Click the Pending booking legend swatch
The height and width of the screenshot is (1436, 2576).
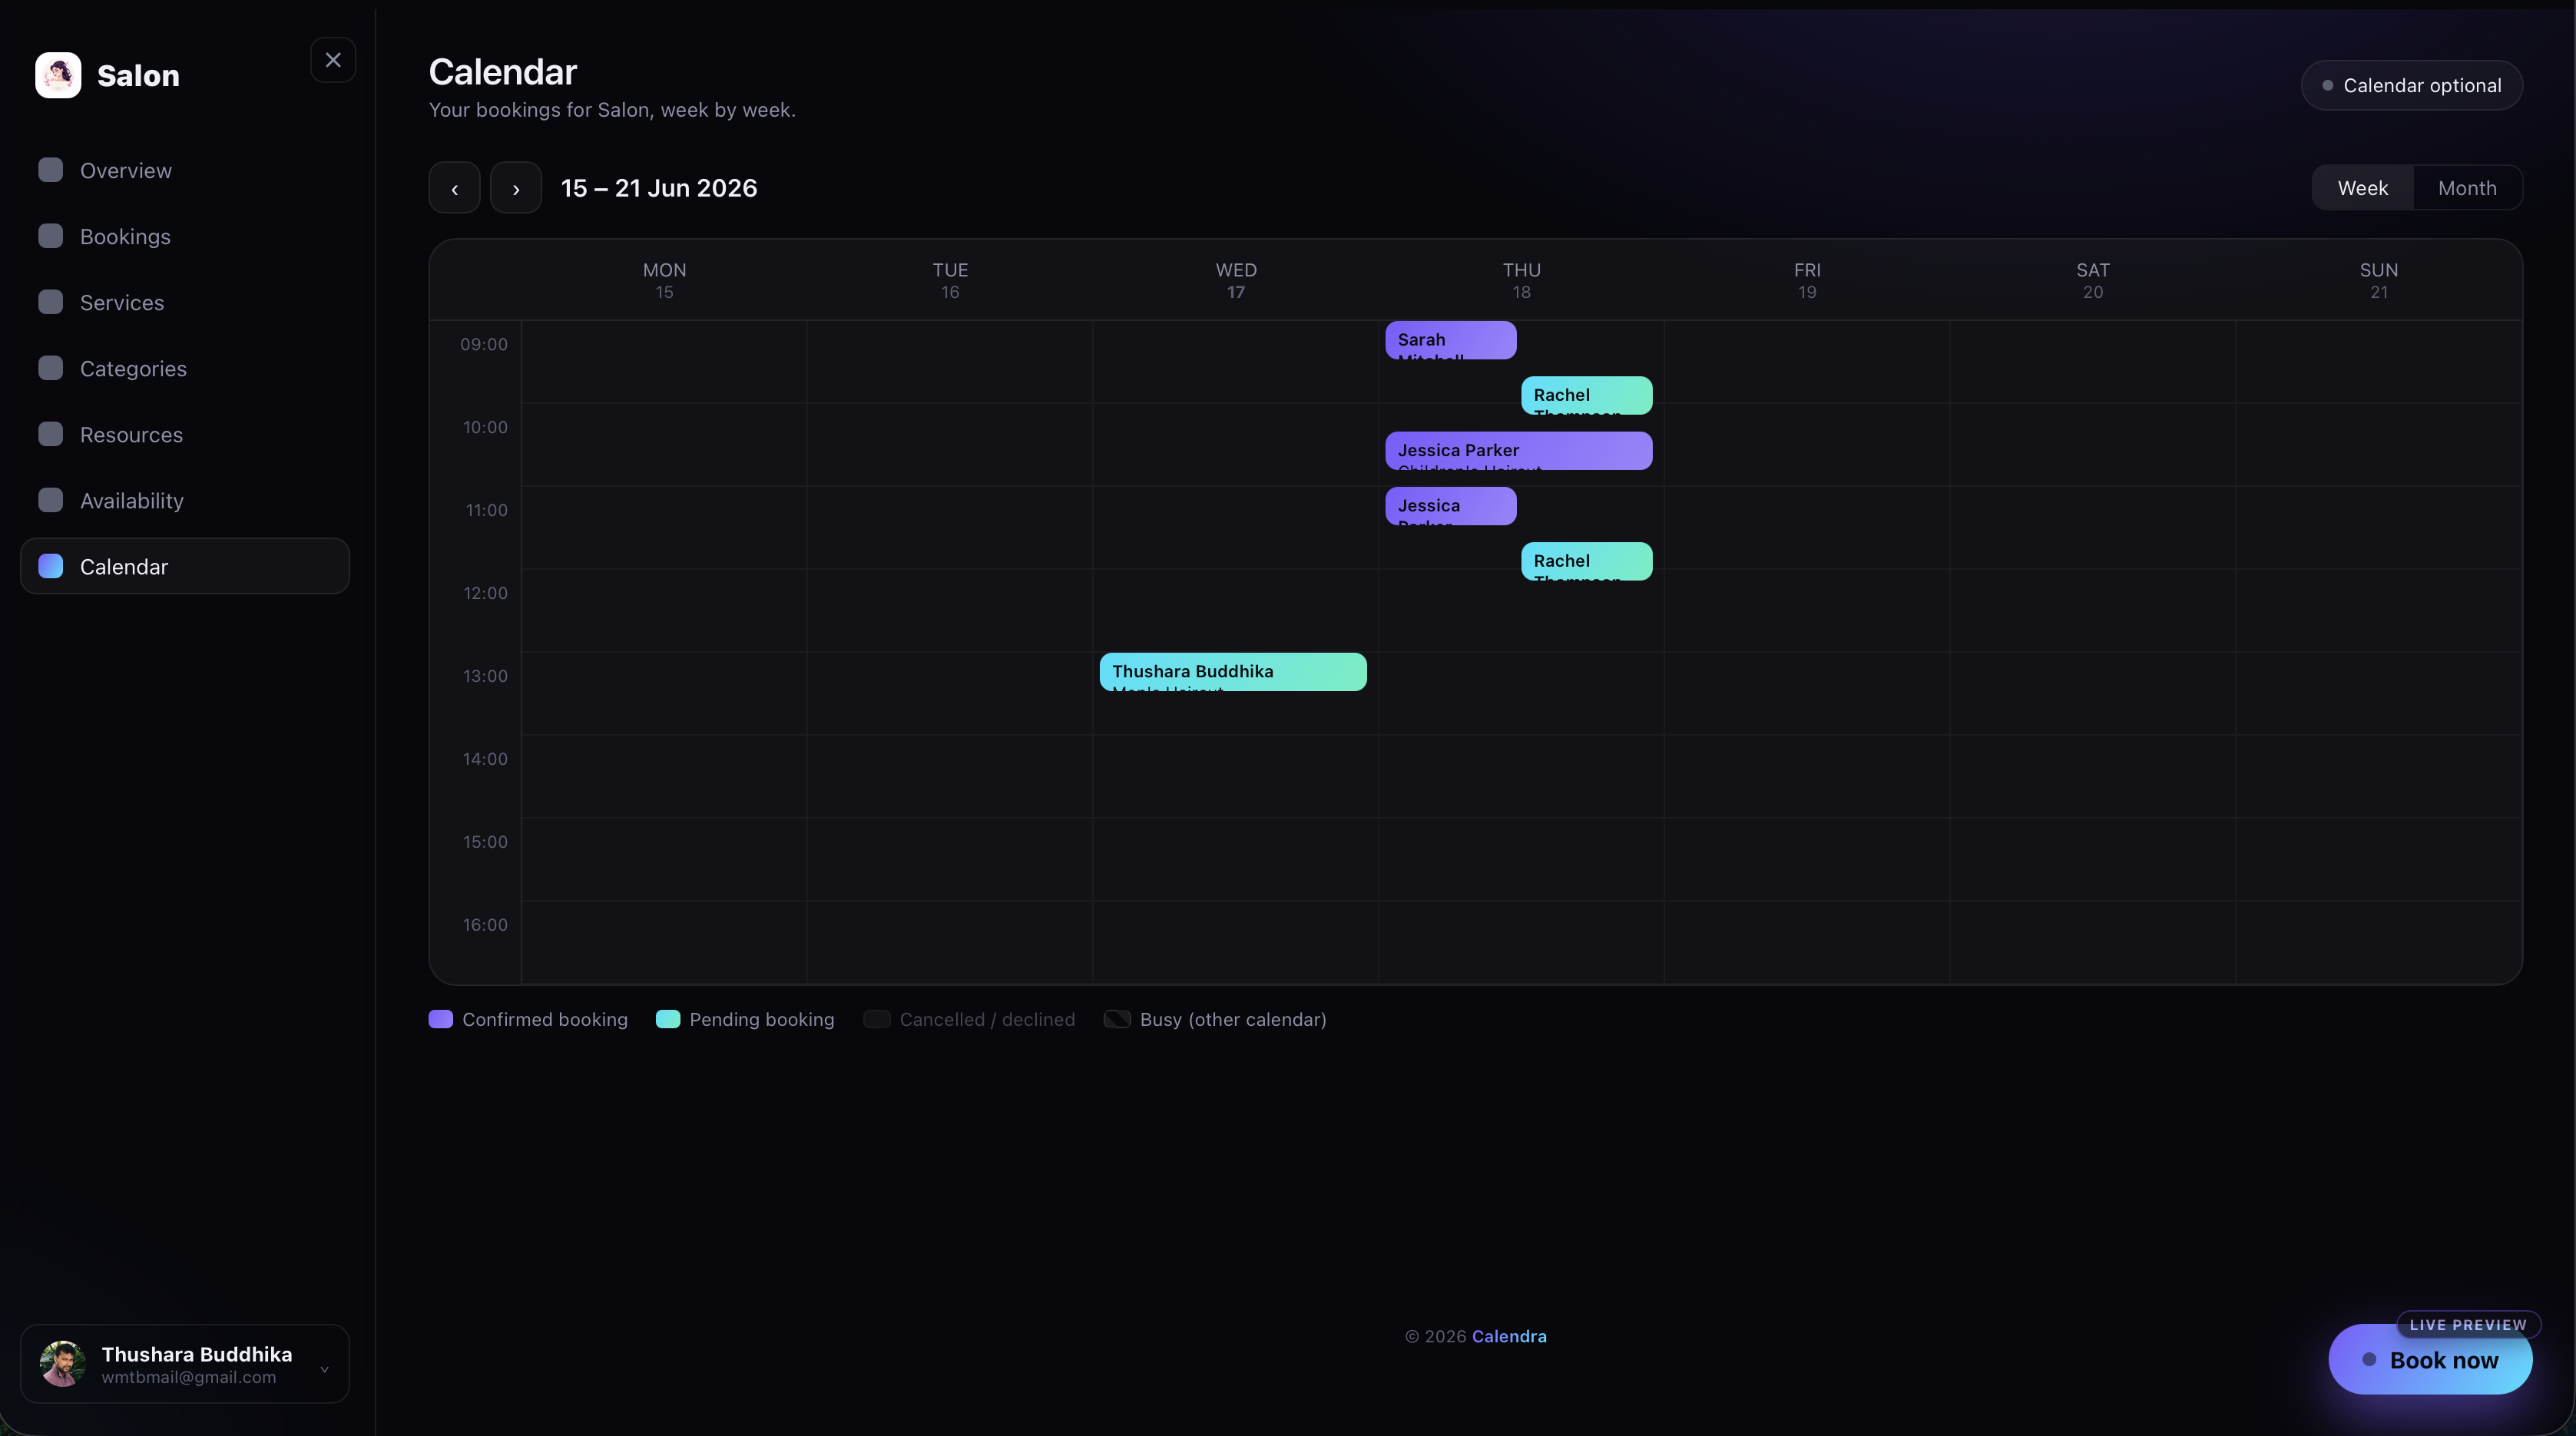pos(668,1019)
